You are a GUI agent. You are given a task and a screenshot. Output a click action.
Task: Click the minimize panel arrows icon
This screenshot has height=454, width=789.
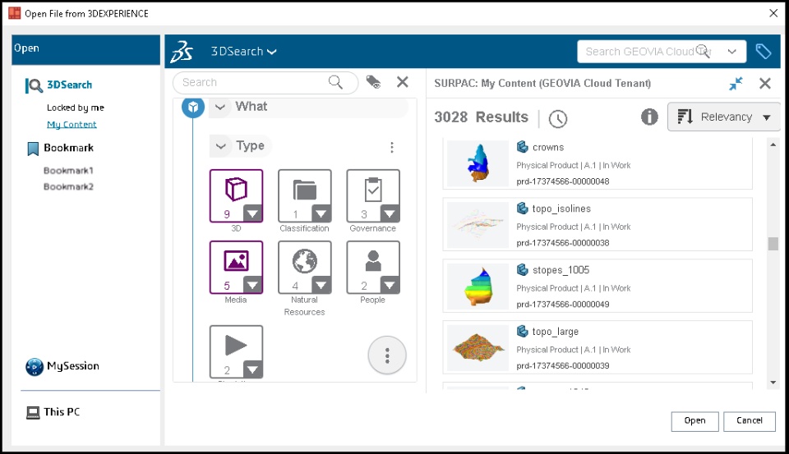click(736, 84)
